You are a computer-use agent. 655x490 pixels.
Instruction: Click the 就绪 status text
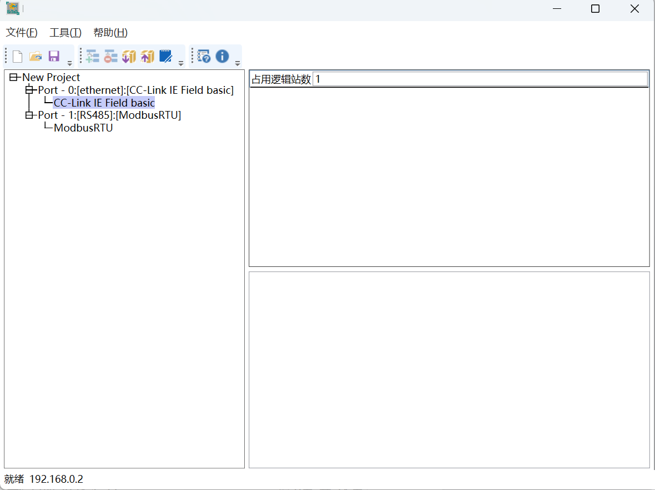point(14,479)
